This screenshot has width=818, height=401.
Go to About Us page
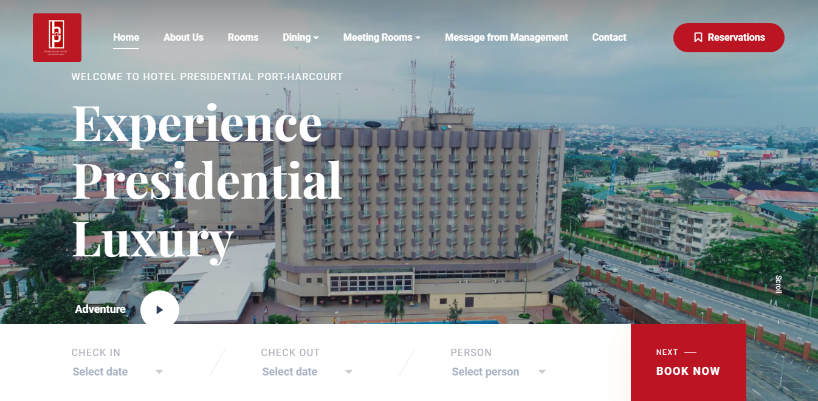pyautogui.click(x=184, y=37)
